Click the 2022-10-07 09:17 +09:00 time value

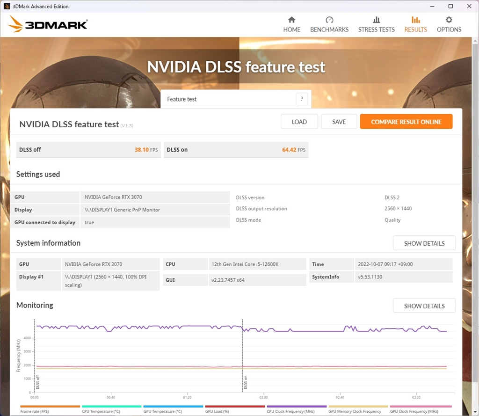click(385, 264)
